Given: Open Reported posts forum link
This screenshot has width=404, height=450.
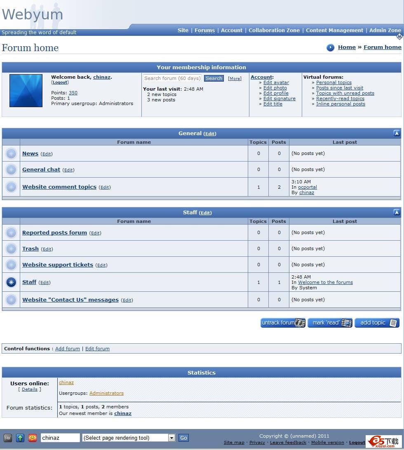Looking at the screenshot, I should pyautogui.click(x=54, y=233).
